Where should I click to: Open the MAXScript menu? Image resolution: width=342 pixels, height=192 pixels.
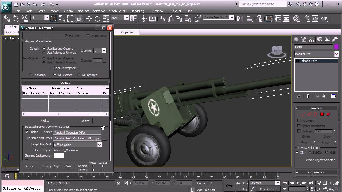pos(175,11)
